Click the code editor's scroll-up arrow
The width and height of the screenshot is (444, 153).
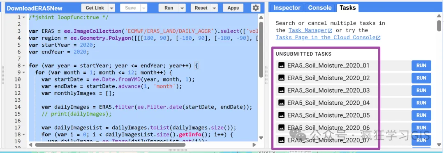click(x=261, y=18)
